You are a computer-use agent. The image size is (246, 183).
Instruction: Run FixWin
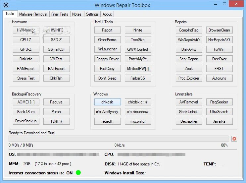click(x=219, y=49)
